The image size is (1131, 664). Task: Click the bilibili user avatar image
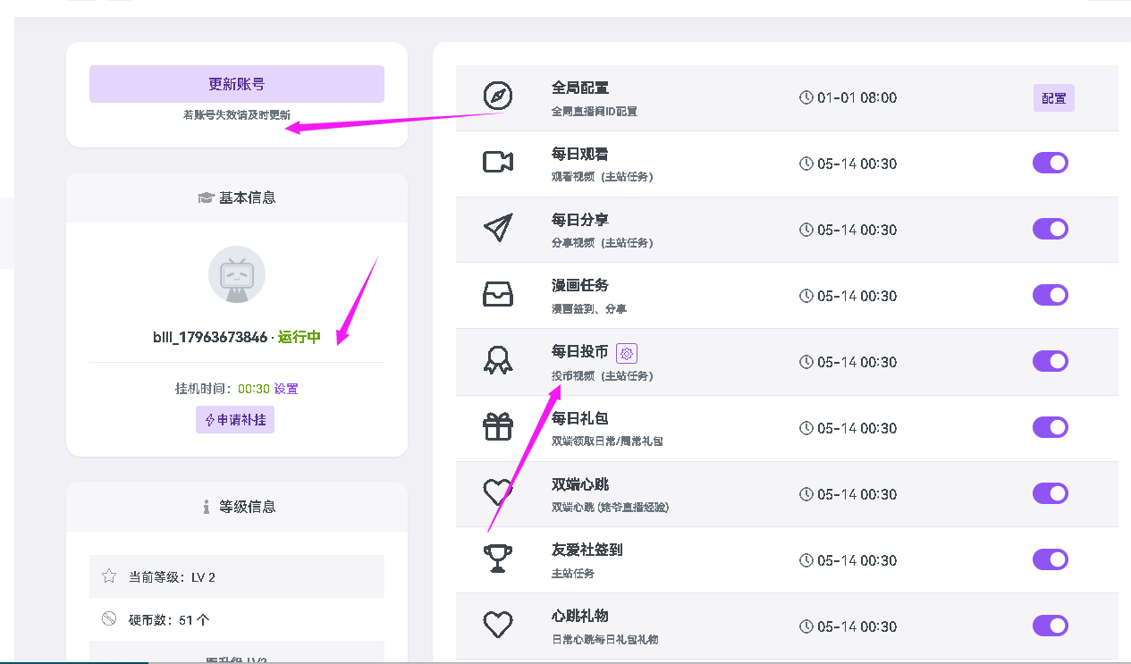coord(237,274)
